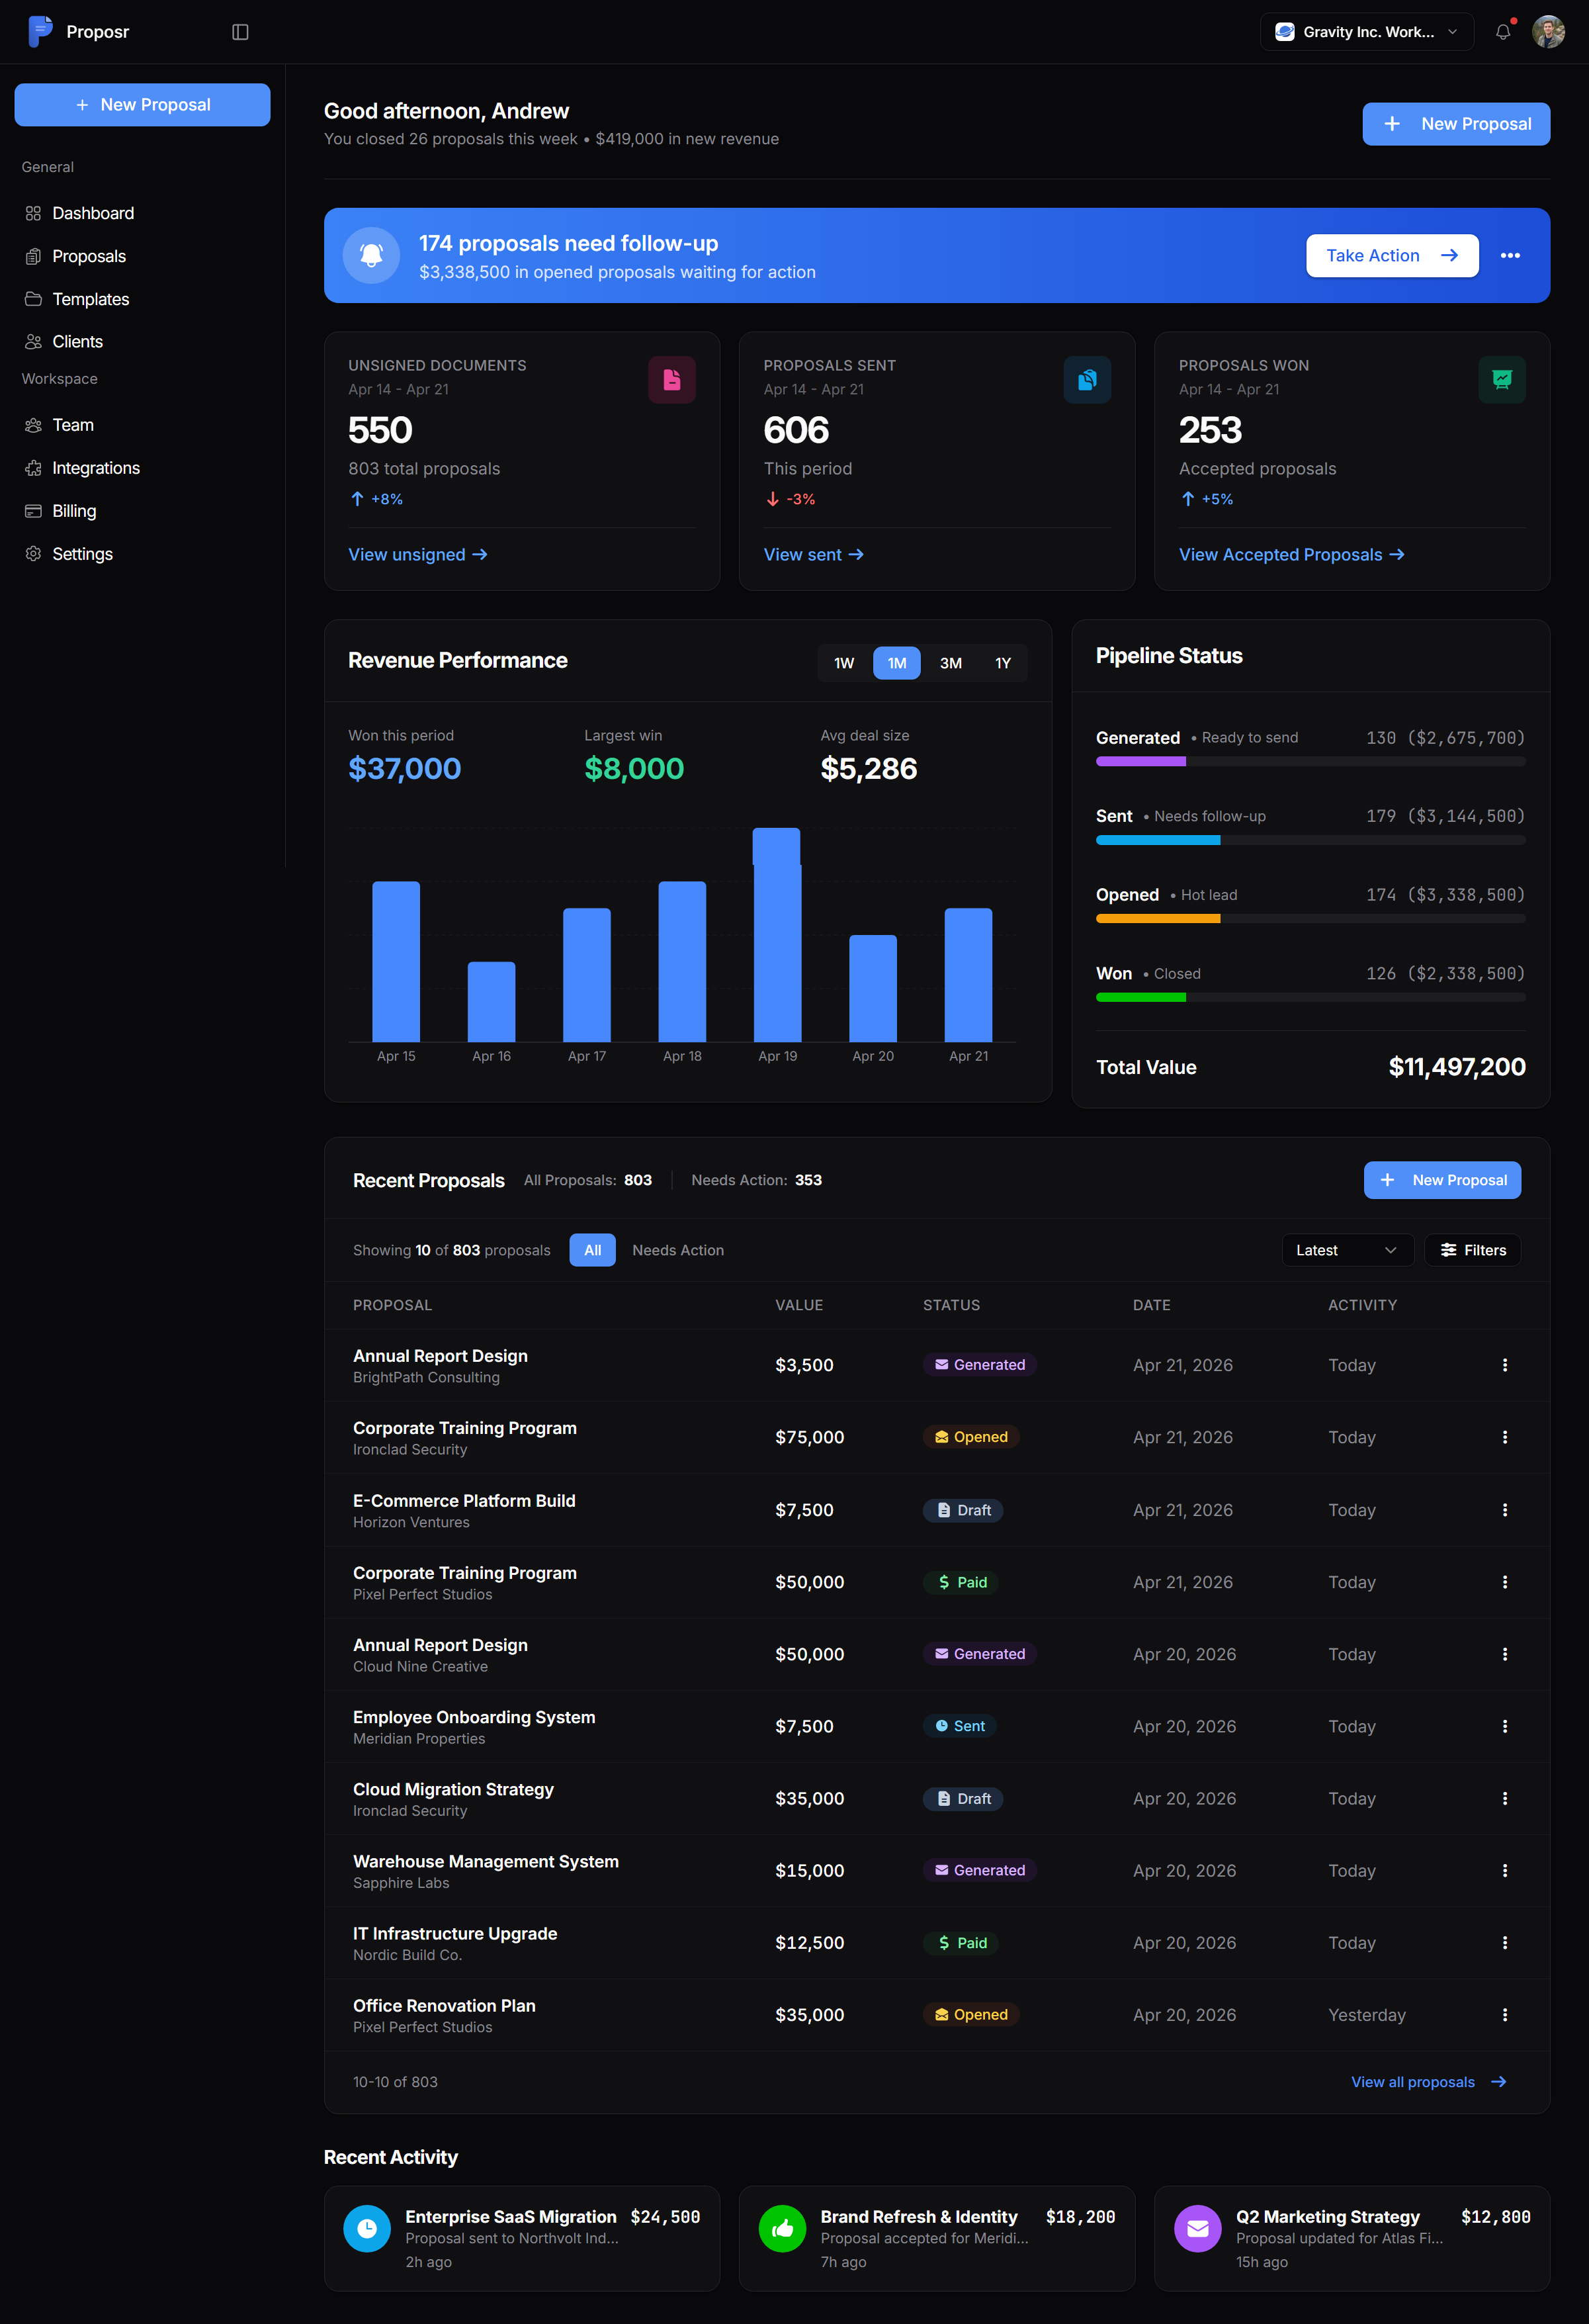Open the Latest sort dropdown

(x=1347, y=1250)
